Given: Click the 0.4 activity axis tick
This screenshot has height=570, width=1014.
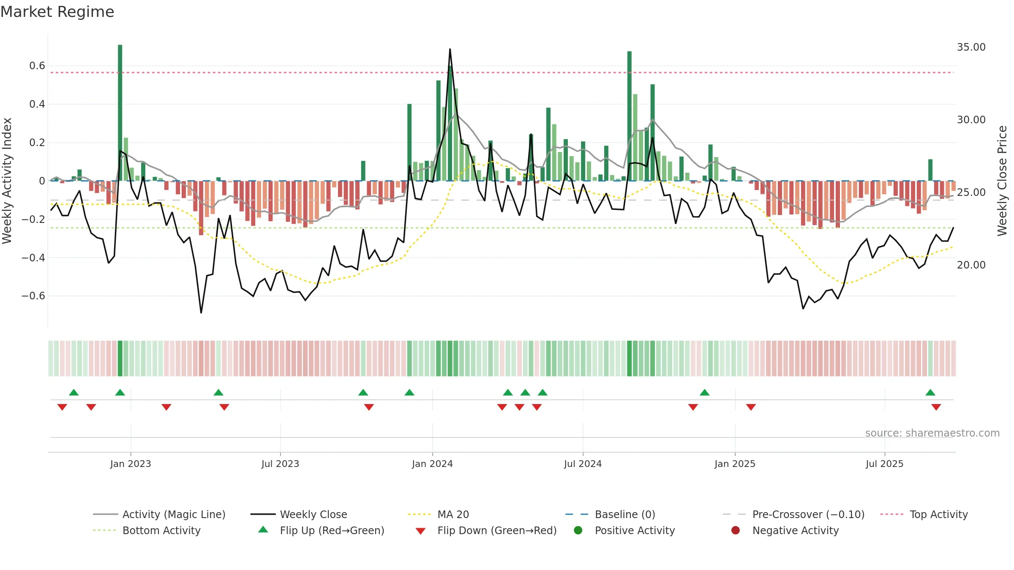Looking at the screenshot, I should point(37,104).
